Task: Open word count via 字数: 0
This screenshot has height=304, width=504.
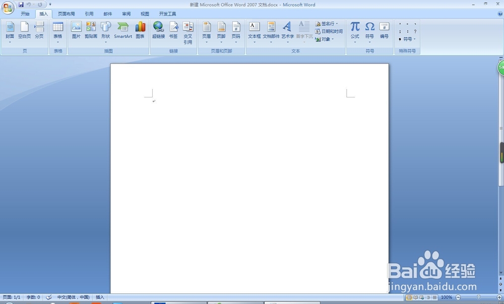Action: [33, 297]
